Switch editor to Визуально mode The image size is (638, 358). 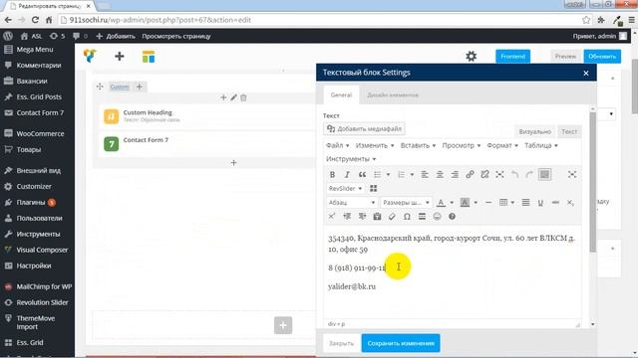(x=534, y=131)
